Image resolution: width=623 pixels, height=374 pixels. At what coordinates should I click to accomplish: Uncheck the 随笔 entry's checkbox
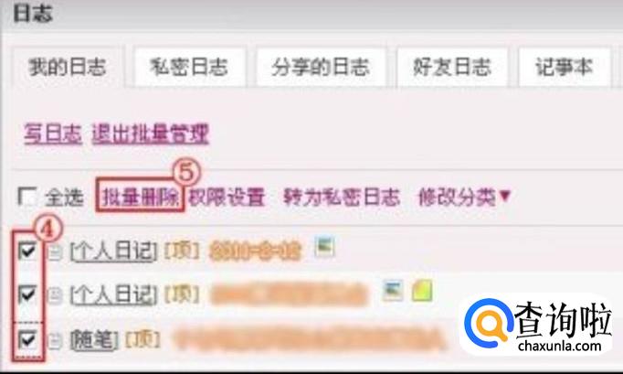click(x=27, y=339)
